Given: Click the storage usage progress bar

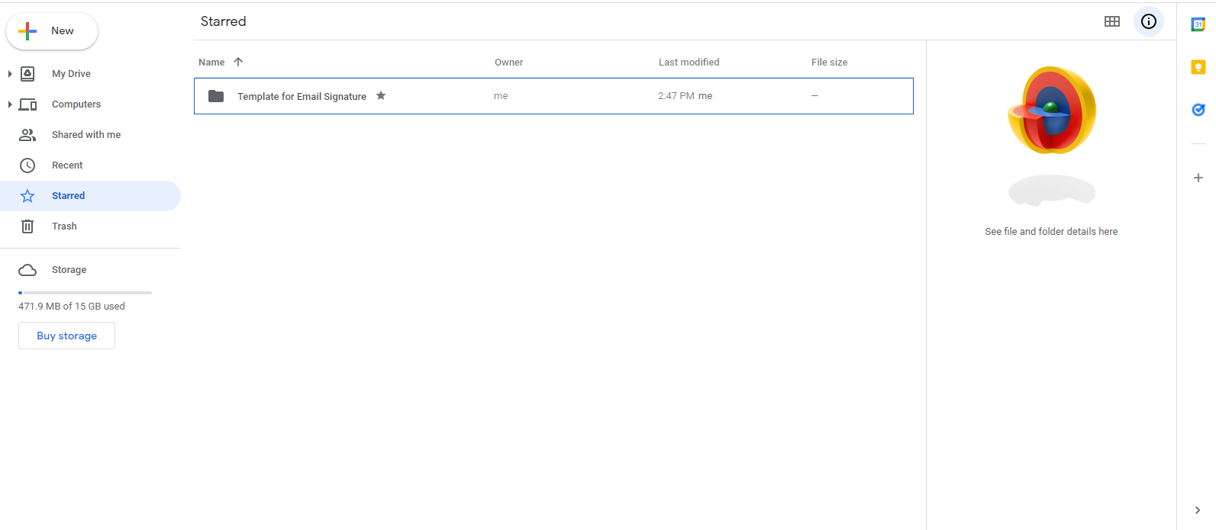Looking at the screenshot, I should (85, 293).
